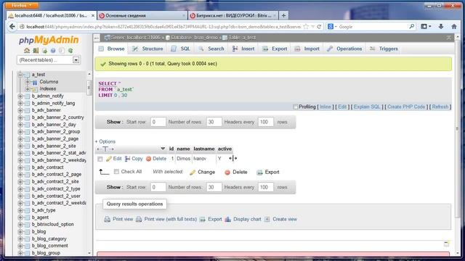
Task: Go to Firefox home page icon
Action: click(x=454, y=27)
